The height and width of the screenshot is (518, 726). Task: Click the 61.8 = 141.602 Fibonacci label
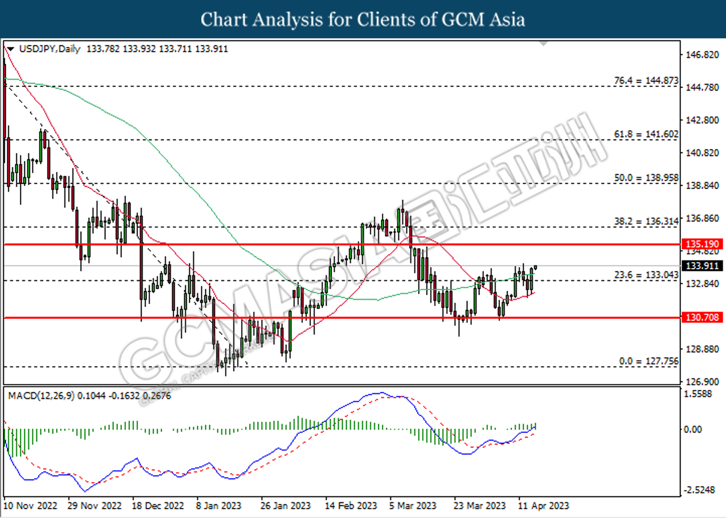point(646,134)
